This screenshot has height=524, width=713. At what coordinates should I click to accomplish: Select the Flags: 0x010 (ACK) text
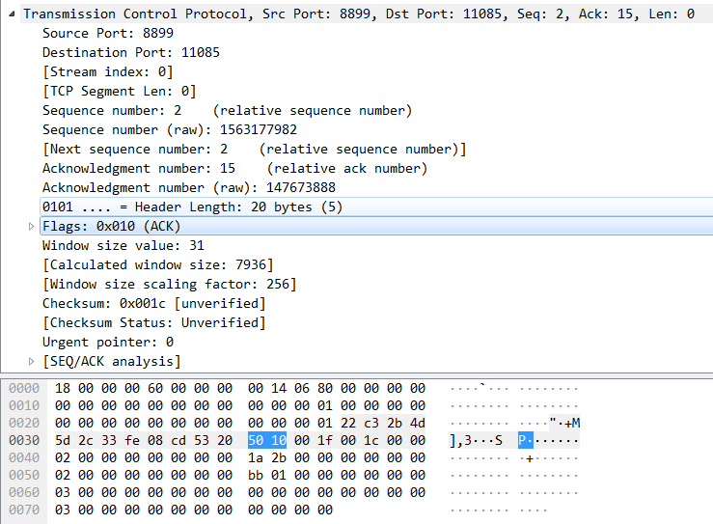[x=111, y=226]
